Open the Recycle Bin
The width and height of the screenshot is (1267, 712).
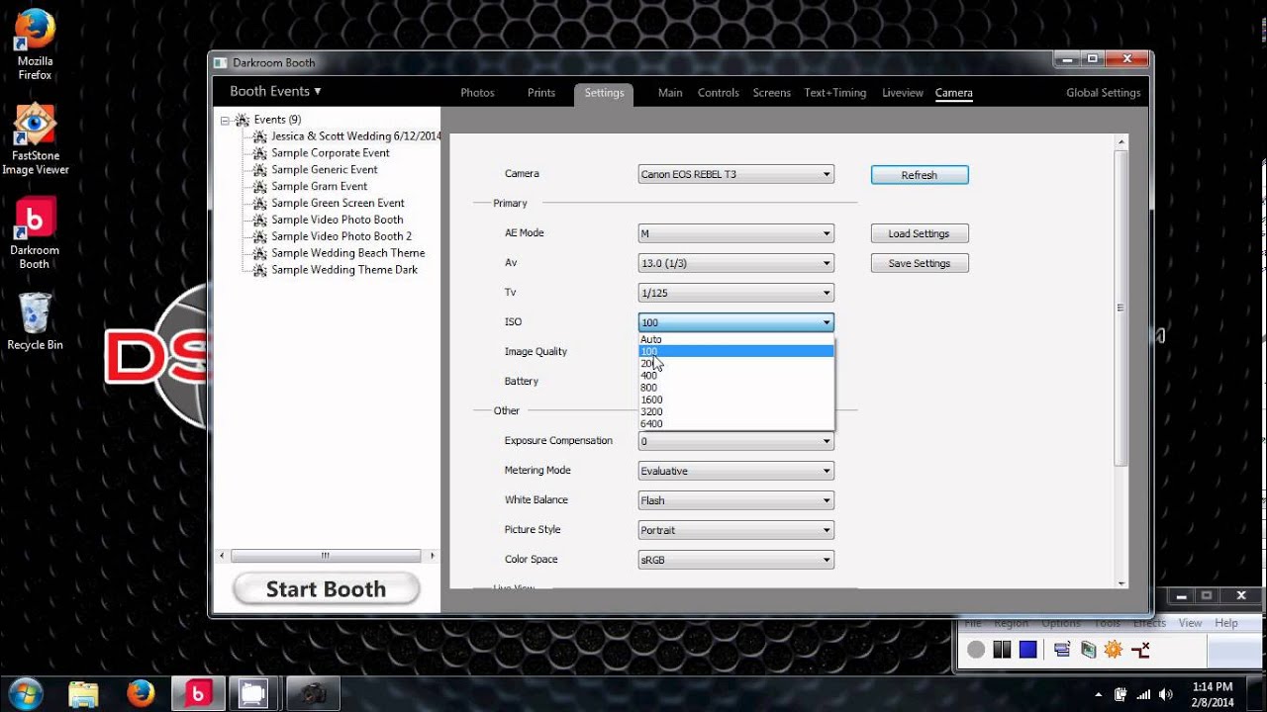pyautogui.click(x=35, y=321)
